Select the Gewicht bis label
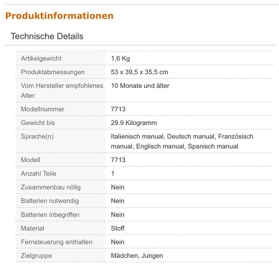The image size is (279, 272). click(37, 123)
